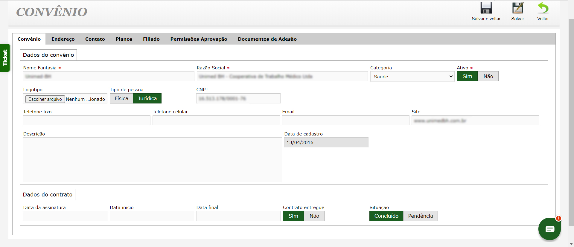The width and height of the screenshot is (574, 247).
Task: Set Ativo to Não
Action: [x=488, y=77]
